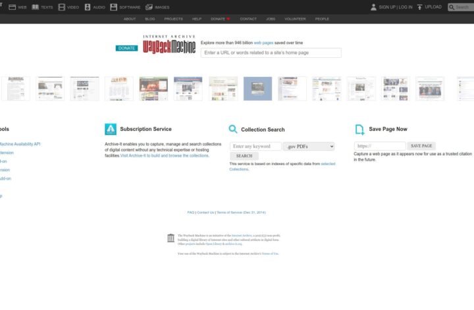Image resolution: width=474 pixels, height=310 pixels.
Task: Click the magnifier icon in top search box
Action: click(x=452, y=7)
